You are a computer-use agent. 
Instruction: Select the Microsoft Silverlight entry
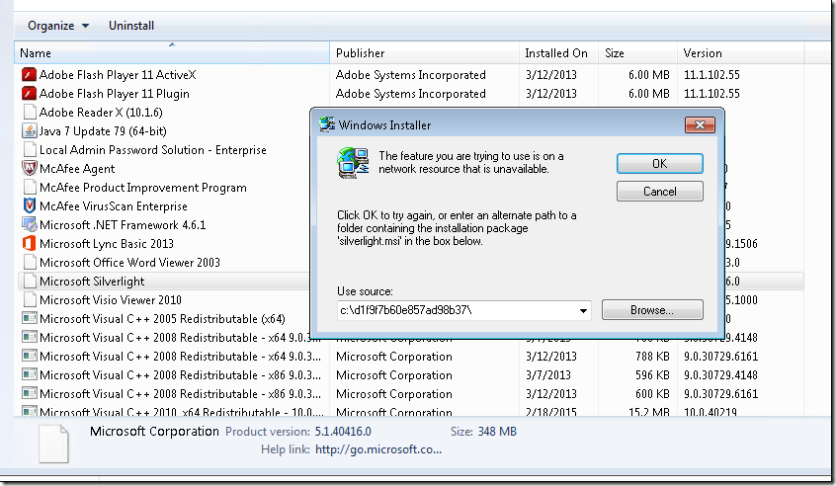[x=92, y=282]
